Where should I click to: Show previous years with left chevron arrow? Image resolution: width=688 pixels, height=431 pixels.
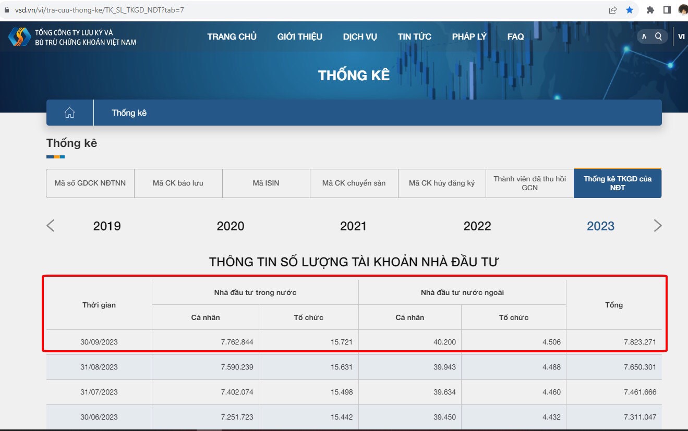[x=51, y=226]
